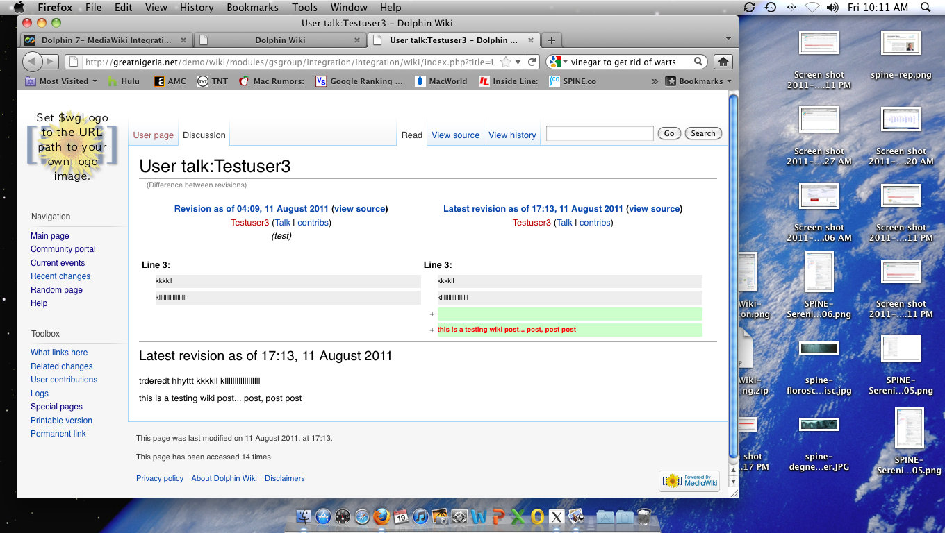This screenshot has width=945, height=533.
Task: Launch Safari from the dock
Action: [x=361, y=516]
